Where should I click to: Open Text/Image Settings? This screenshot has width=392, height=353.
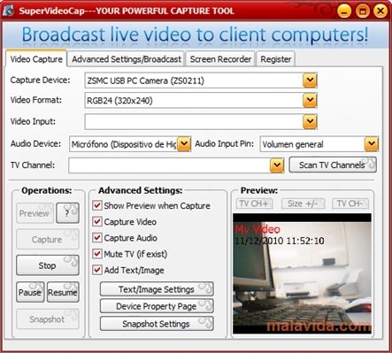point(157,289)
